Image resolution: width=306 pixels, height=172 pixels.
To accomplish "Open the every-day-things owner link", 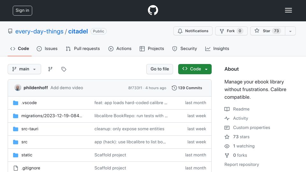I will (x=39, y=31).
